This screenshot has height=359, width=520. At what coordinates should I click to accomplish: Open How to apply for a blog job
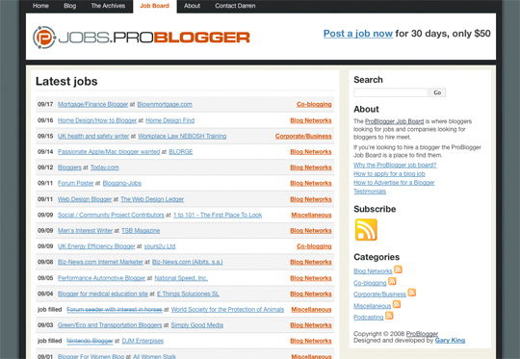tap(389, 173)
